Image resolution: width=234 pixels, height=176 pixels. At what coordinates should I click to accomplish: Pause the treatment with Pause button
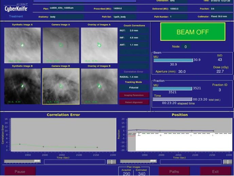[x=20, y=171]
